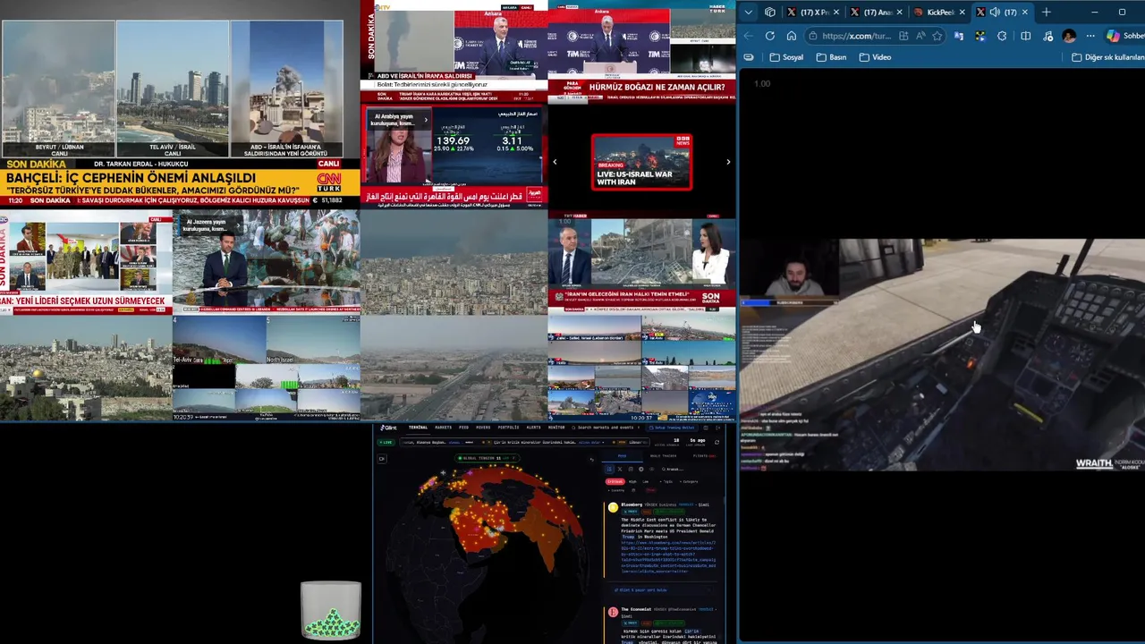Select the TERMINAL tab in Glint
Image resolution: width=1145 pixels, height=644 pixels.
418,428
